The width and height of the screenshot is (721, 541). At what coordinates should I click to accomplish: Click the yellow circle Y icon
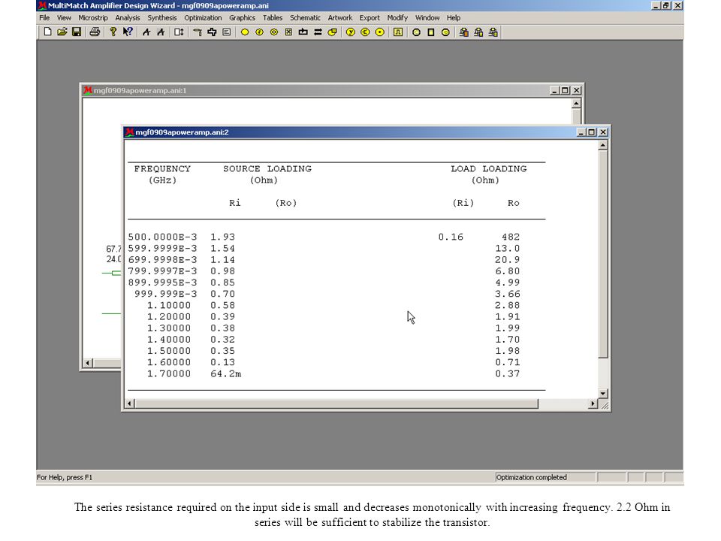[351, 32]
